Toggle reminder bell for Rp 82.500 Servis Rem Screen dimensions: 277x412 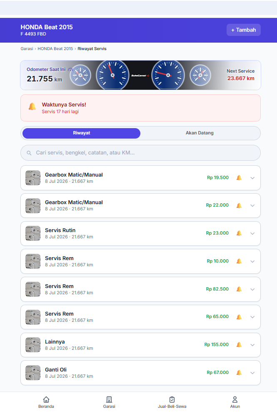239,289
